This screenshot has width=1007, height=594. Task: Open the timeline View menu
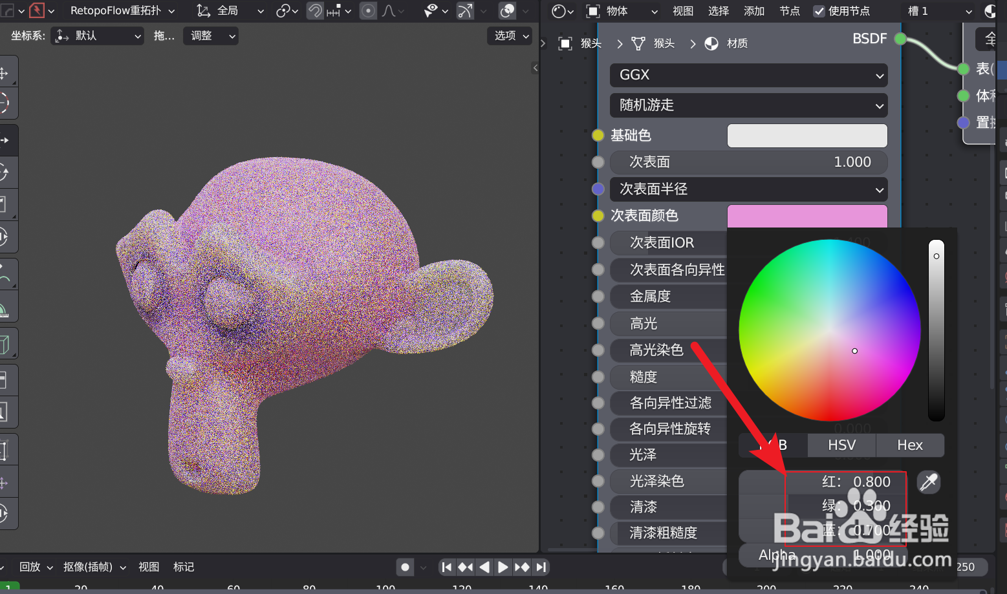click(149, 567)
